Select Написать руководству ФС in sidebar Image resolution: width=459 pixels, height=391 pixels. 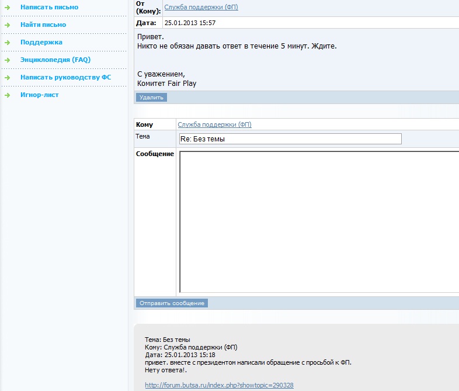(x=65, y=77)
